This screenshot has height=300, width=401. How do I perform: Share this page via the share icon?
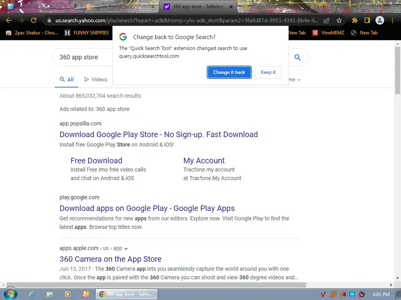tap(327, 20)
